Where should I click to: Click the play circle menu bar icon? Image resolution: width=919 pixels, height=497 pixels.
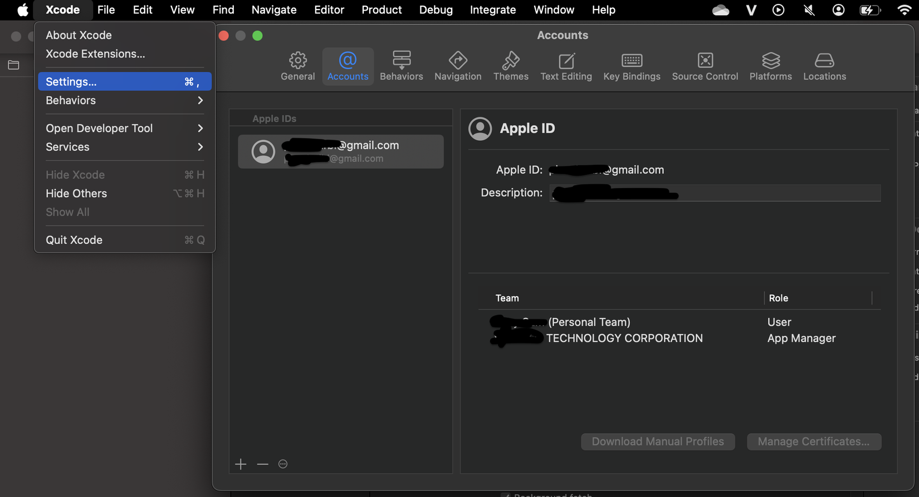[779, 10]
